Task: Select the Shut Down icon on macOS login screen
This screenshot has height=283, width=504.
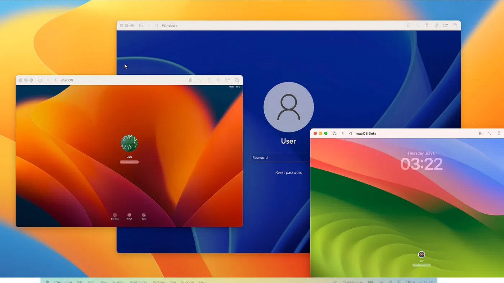Action: [x=115, y=214]
